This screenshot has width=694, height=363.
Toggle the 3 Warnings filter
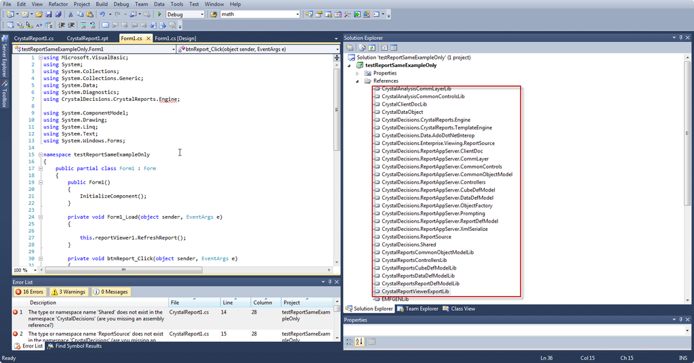click(x=68, y=292)
